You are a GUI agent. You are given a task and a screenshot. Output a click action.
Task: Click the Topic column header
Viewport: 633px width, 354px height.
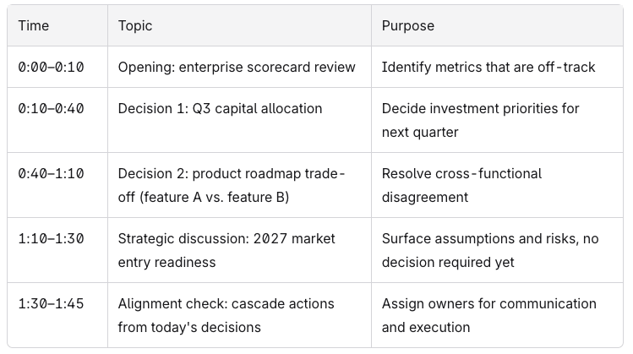click(x=239, y=26)
